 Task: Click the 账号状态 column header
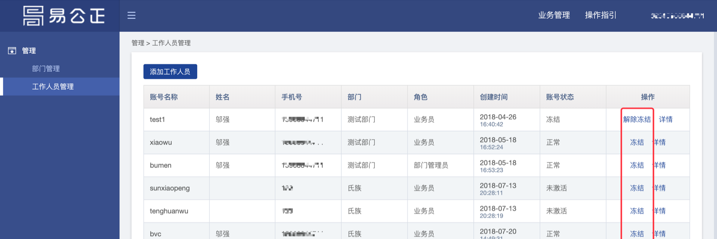click(x=560, y=97)
